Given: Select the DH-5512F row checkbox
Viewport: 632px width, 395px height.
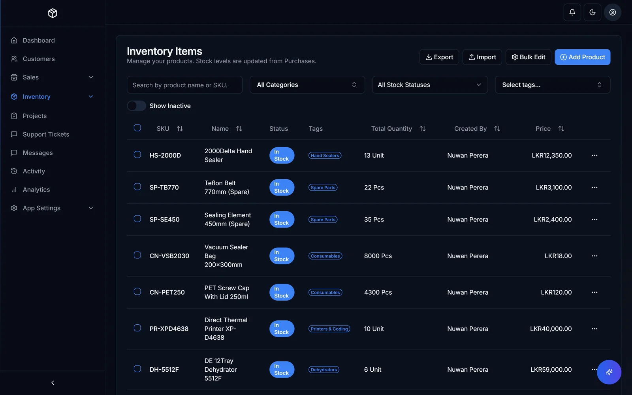Looking at the screenshot, I should click(137, 369).
